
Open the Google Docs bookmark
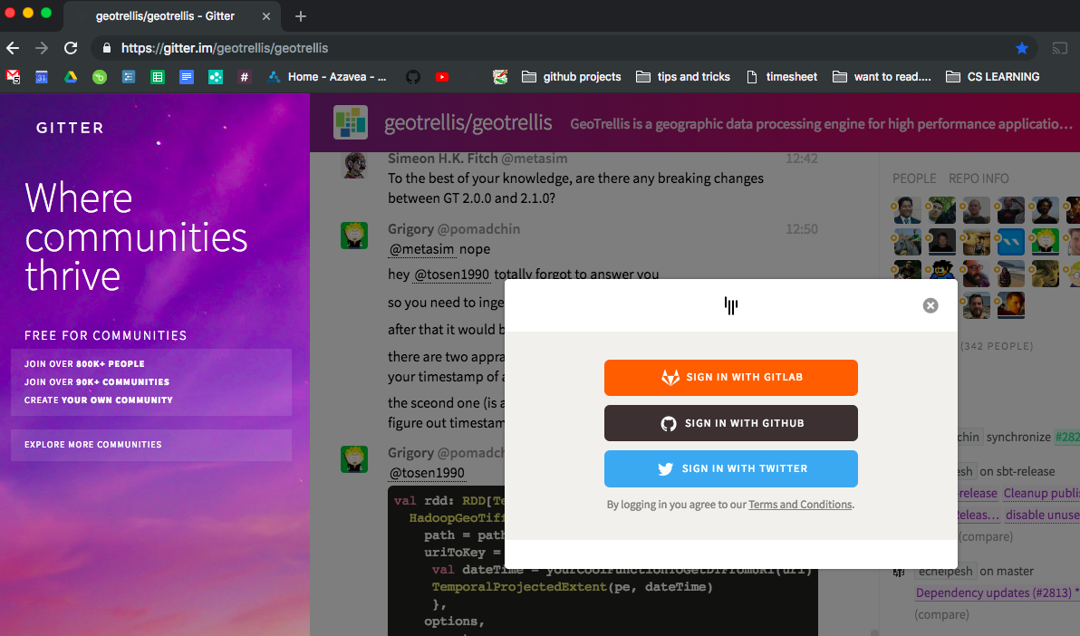pyautogui.click(x=187, y=77)
